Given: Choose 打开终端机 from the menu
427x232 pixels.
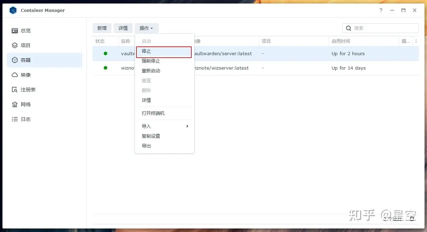Looking at the screenshot, I should point(153,113).
